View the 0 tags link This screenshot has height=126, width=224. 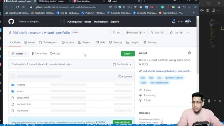55,54
